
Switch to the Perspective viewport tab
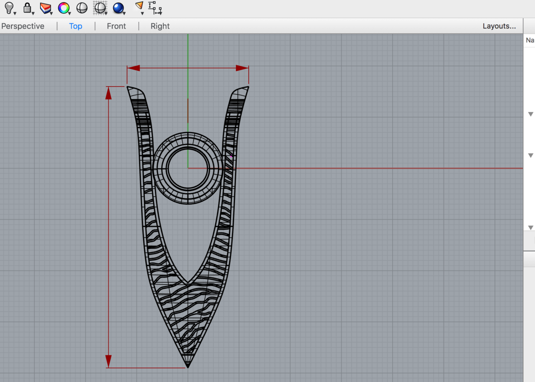[23, 26]
